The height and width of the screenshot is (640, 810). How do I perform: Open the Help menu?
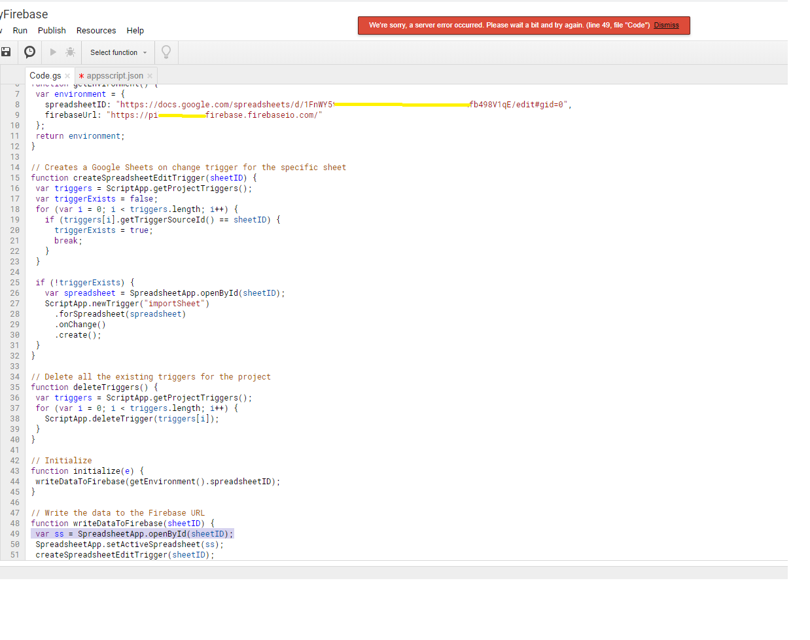coord(135,30)
